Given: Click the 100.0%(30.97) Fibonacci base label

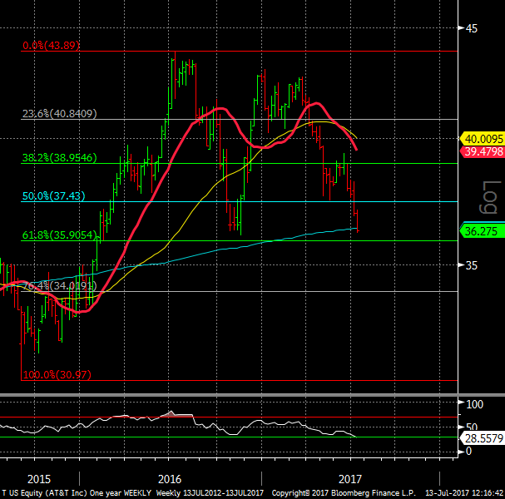Looking at the screenshot, I should tap(57, 375).
